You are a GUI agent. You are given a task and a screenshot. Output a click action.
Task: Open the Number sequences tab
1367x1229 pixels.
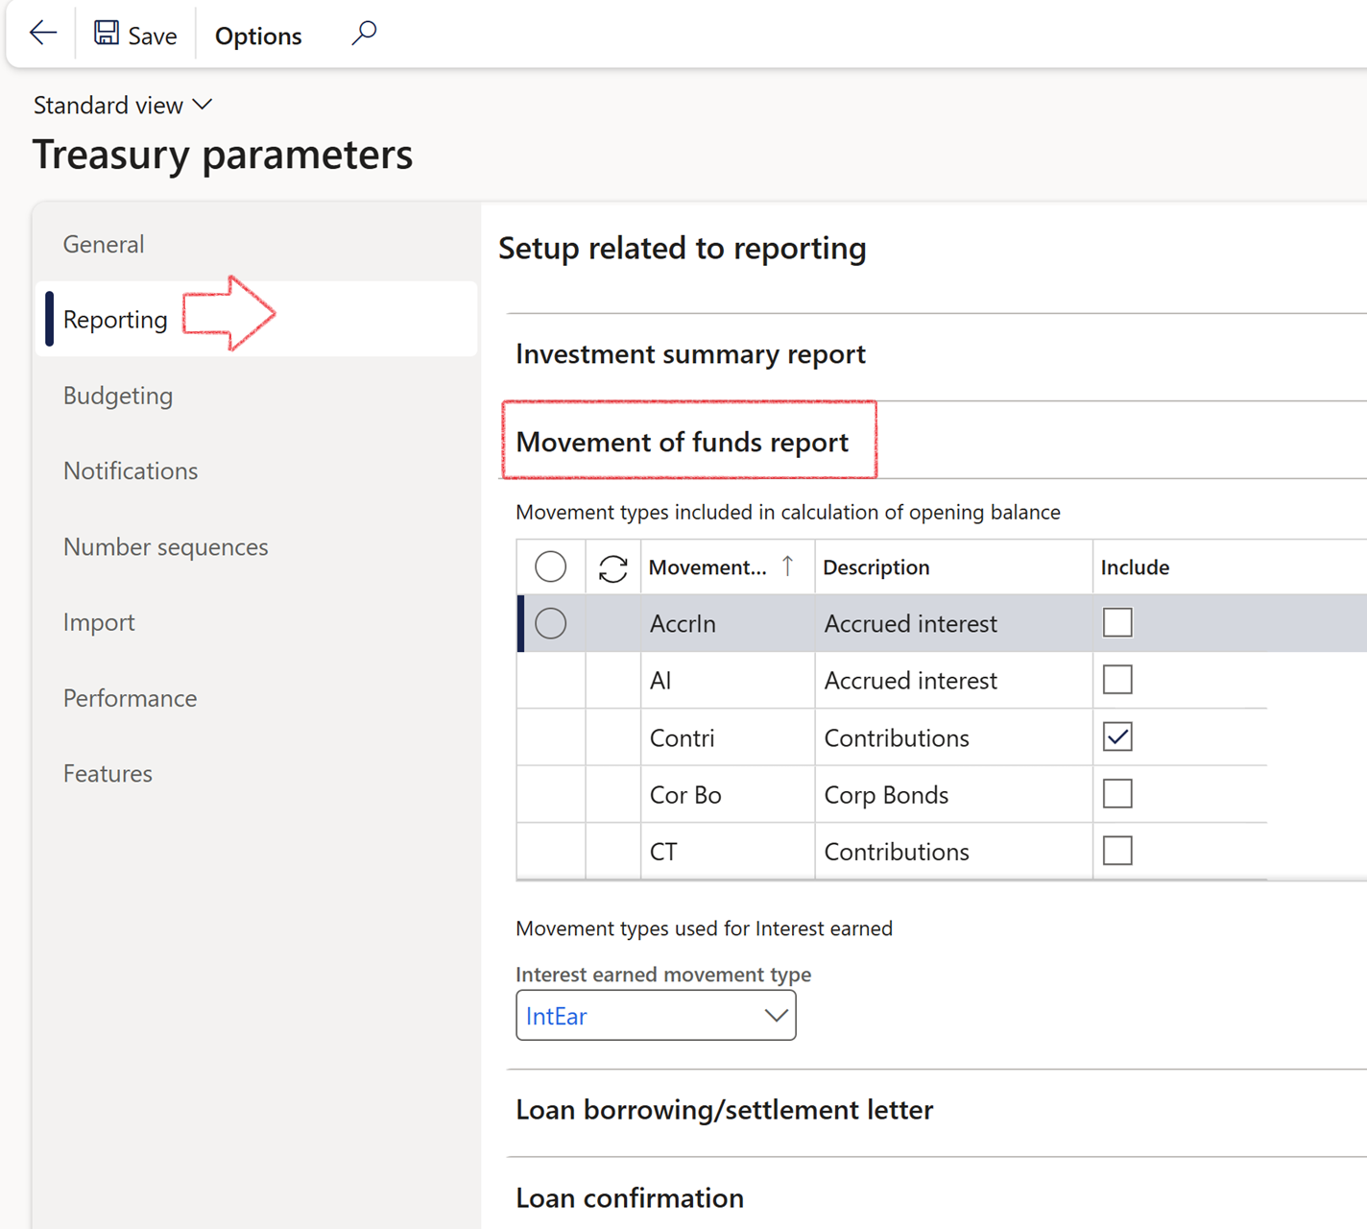[165, 547]
